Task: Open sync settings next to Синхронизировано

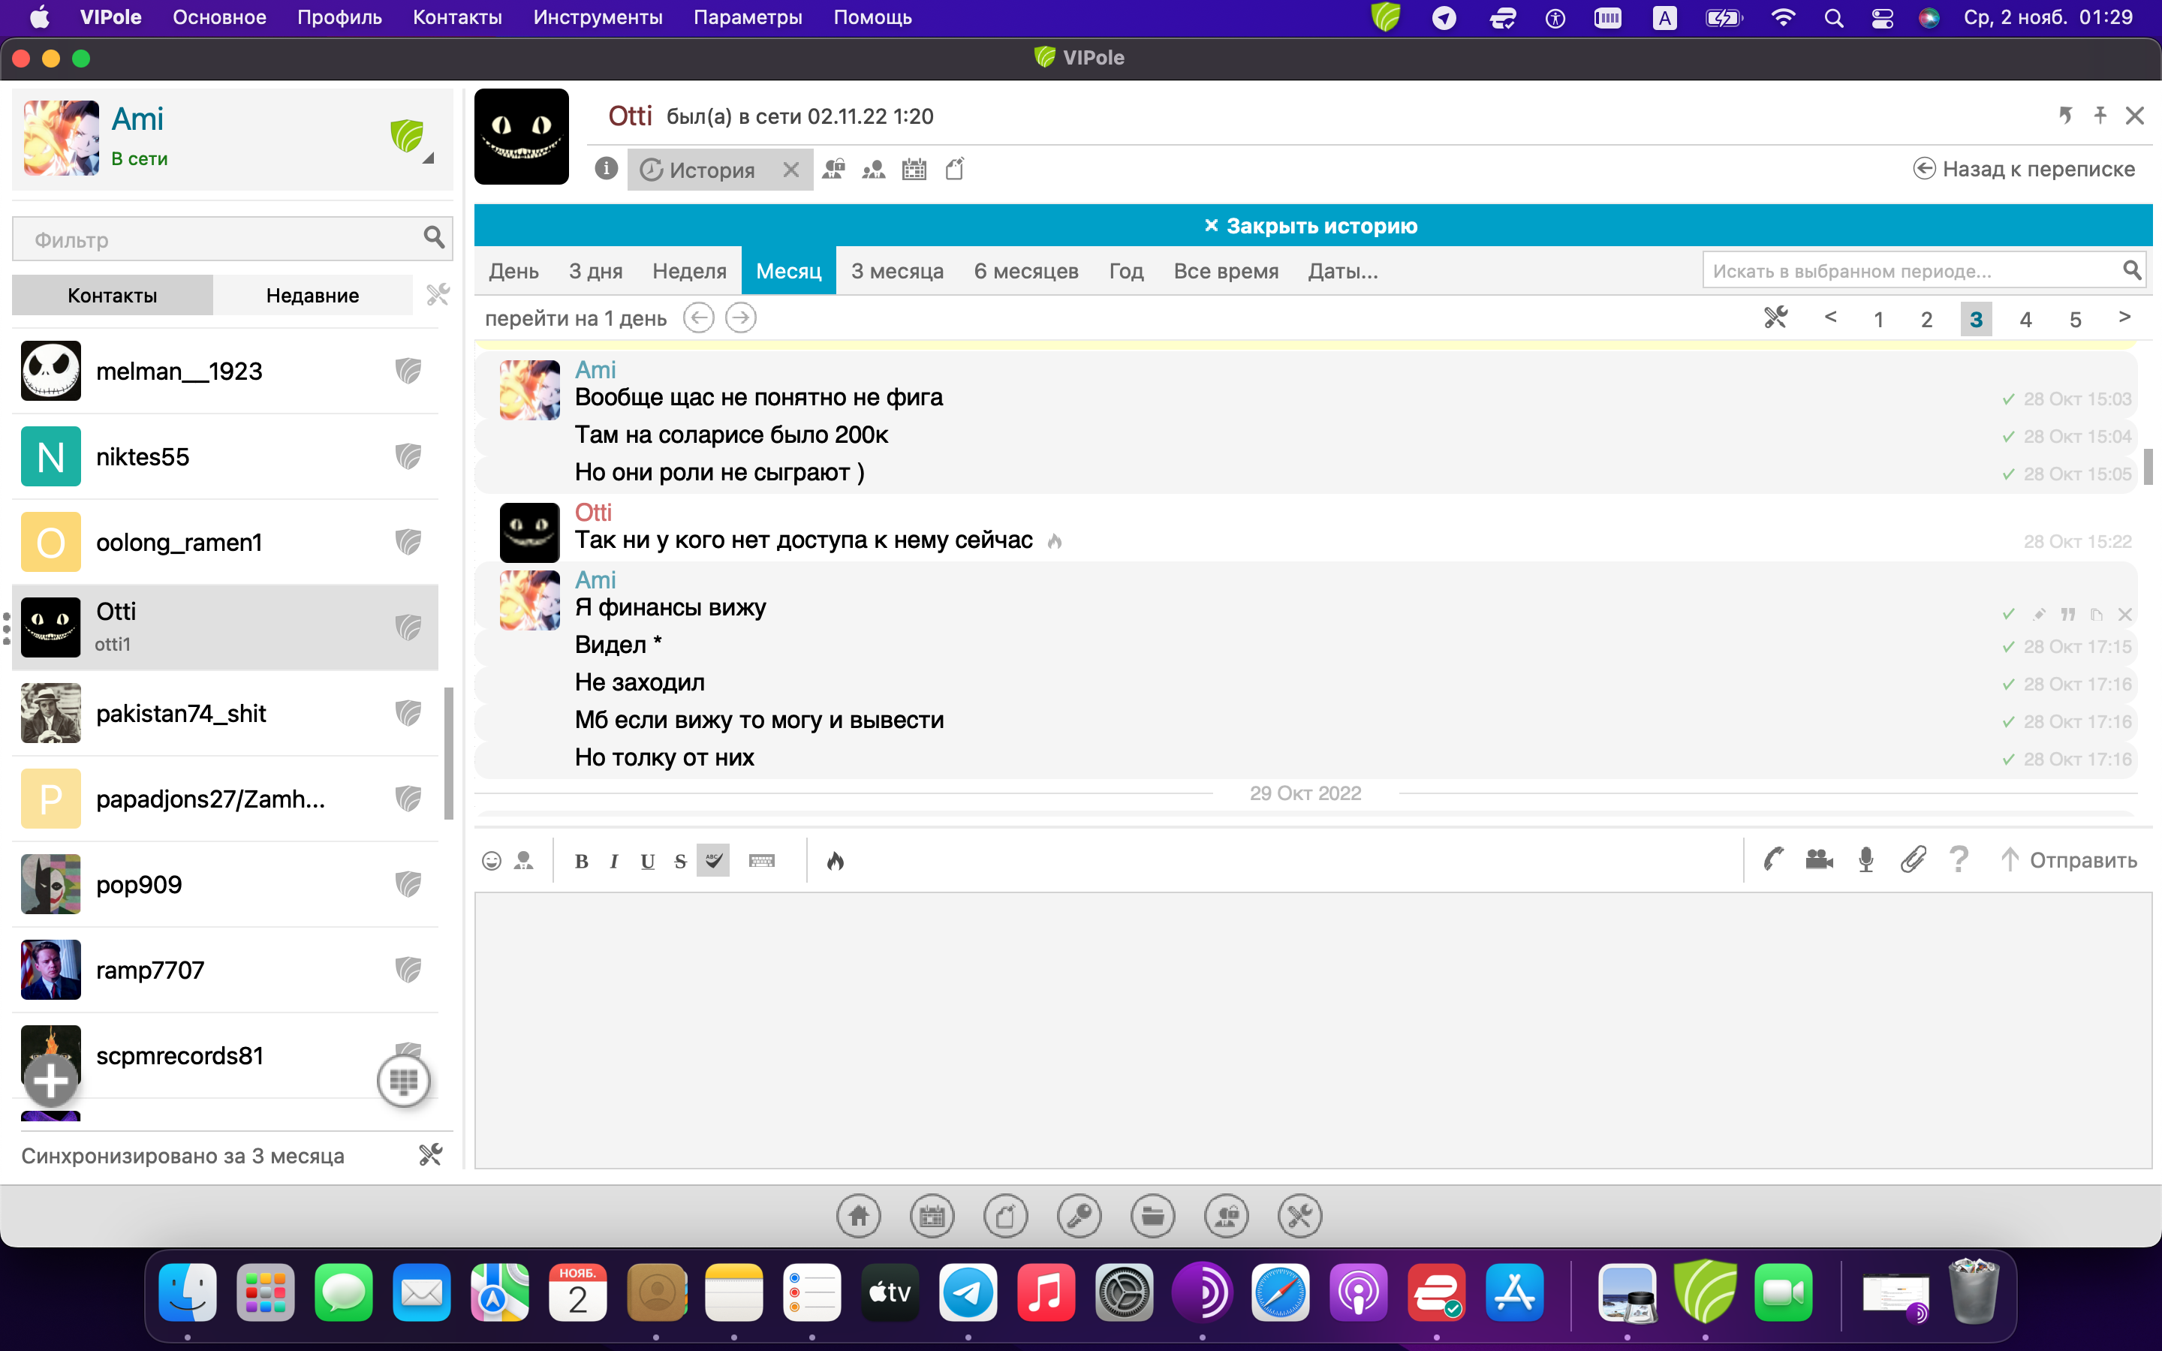Action: [431, 1154]
